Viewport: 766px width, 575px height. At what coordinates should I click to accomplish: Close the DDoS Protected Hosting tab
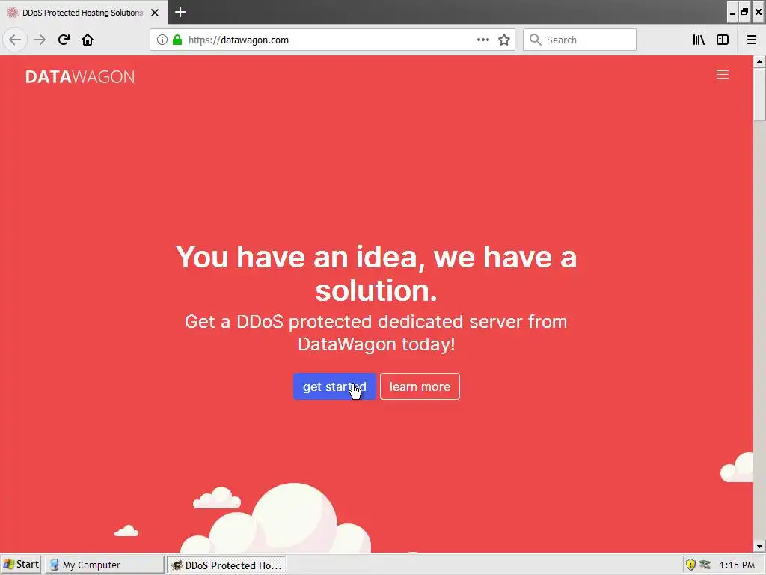point(155,13)
